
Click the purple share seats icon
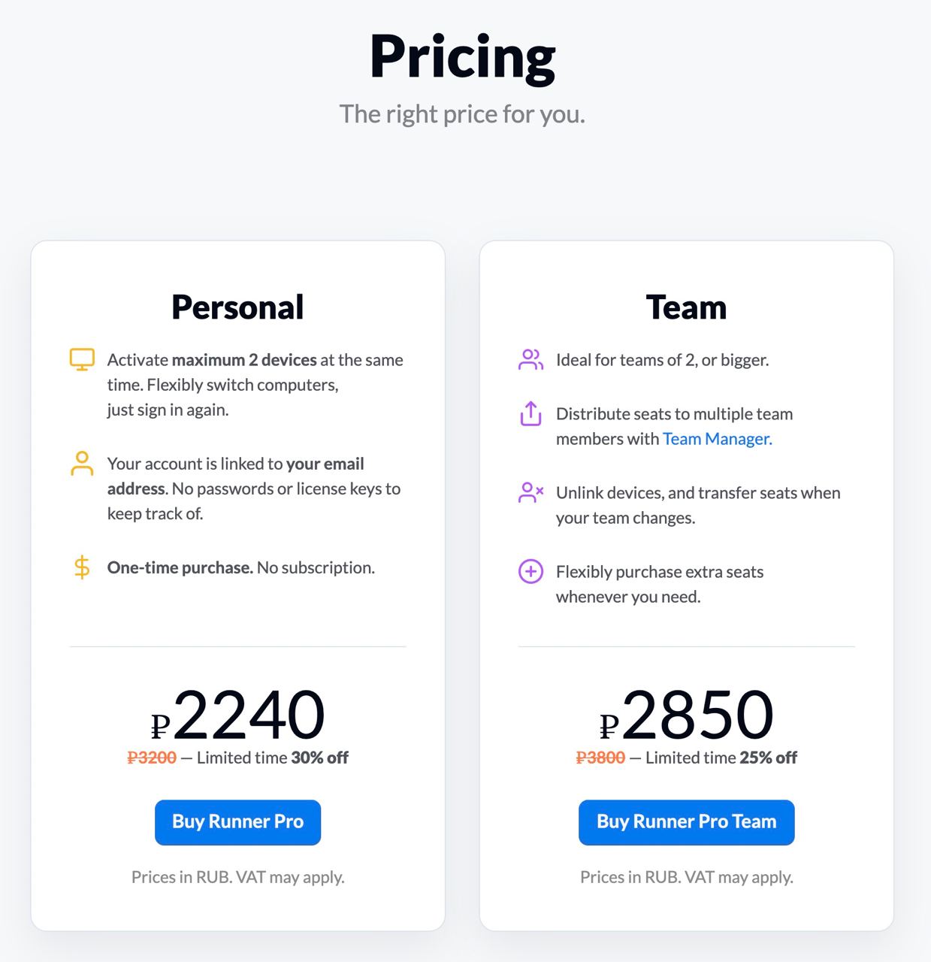pyautogui.click(x=530, y=413)
